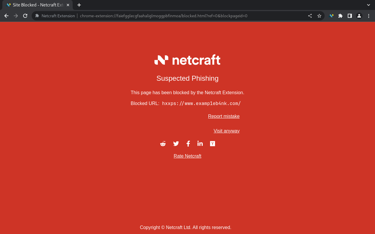The image size is (375, 234).
Task: Click the Netcraft logo
Action: pyautogui.click(x=187, y=60)
